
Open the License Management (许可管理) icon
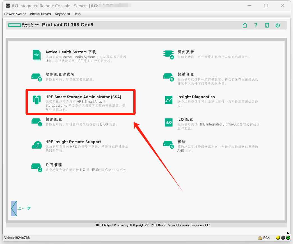click(x=37, y=167)
